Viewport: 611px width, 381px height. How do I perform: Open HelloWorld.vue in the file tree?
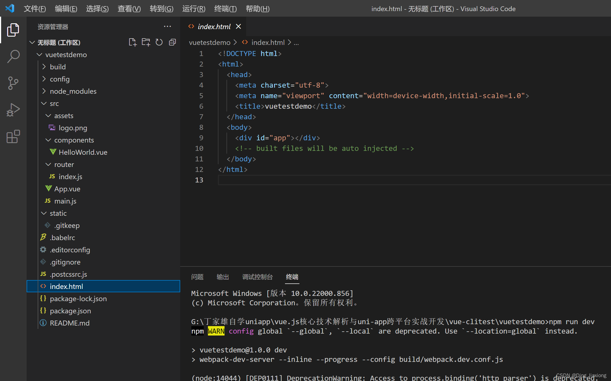pyautogui.click(x=83, y=152)
